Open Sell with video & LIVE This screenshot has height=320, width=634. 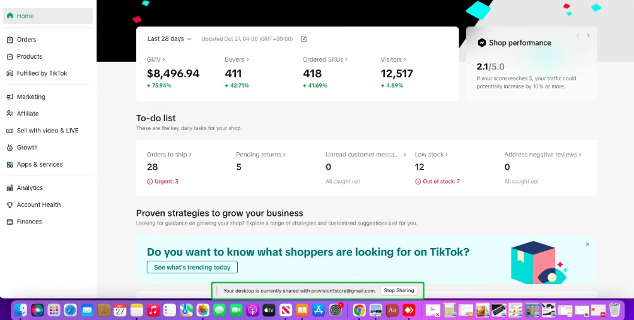pyautogui.click(x=48, y=131)
